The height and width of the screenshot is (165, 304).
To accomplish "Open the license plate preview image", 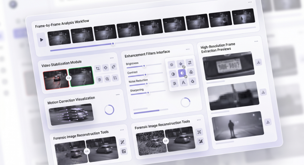I will (229, 66).
